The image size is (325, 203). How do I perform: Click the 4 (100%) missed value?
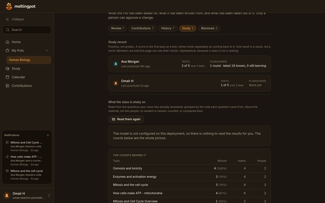coord(220,168)
